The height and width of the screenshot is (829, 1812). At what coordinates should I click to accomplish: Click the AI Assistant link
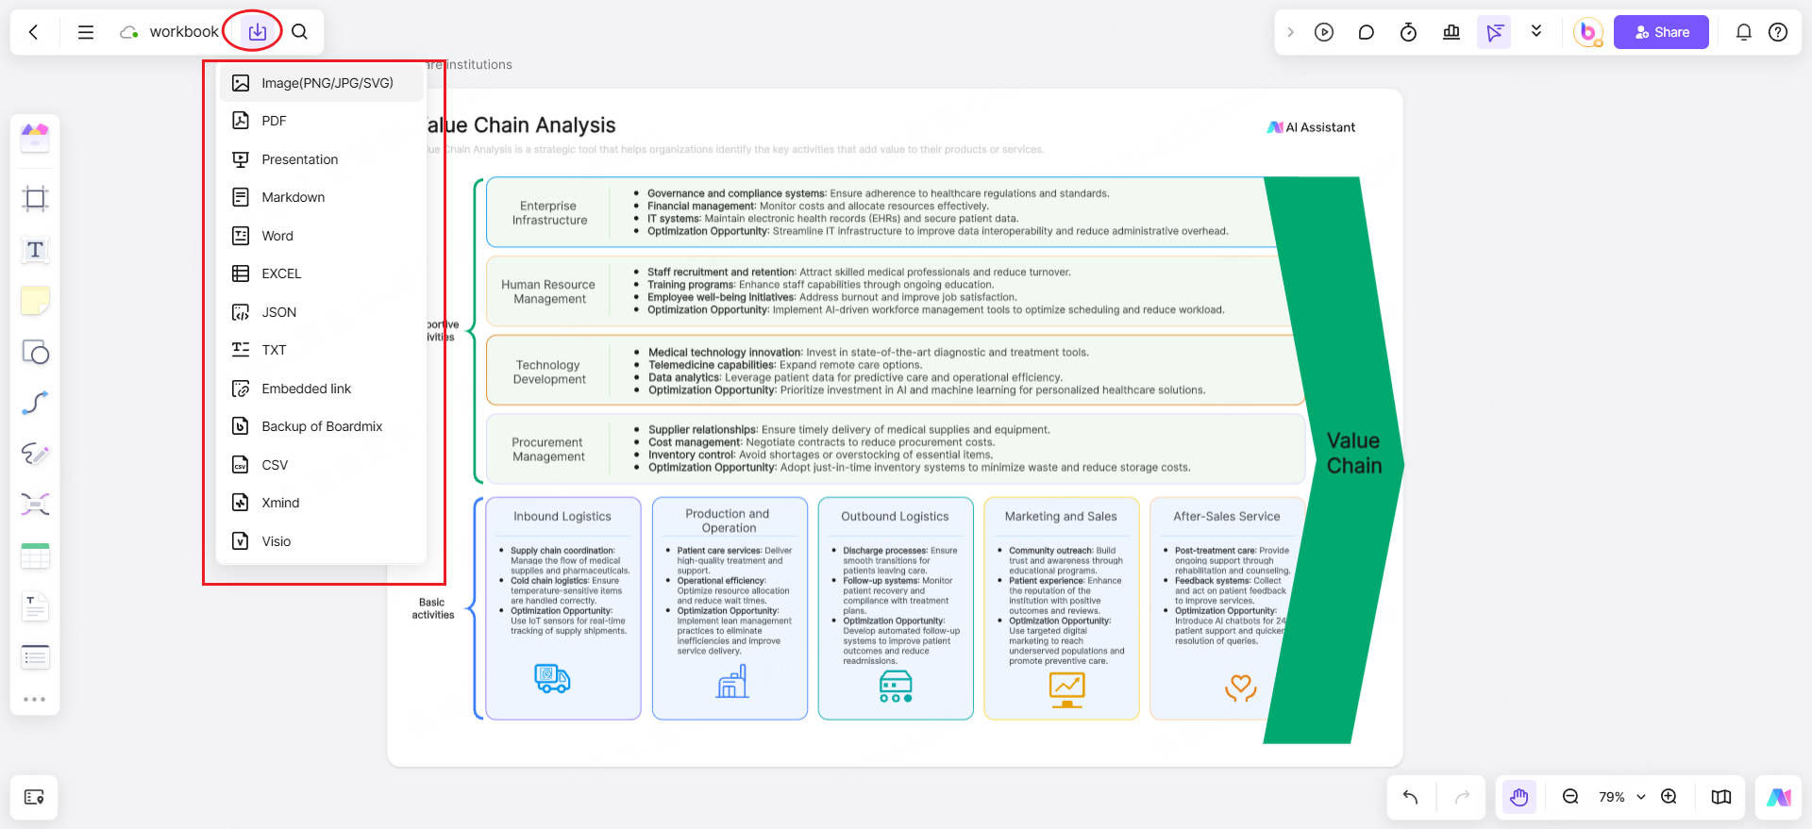pos(1311,127)
